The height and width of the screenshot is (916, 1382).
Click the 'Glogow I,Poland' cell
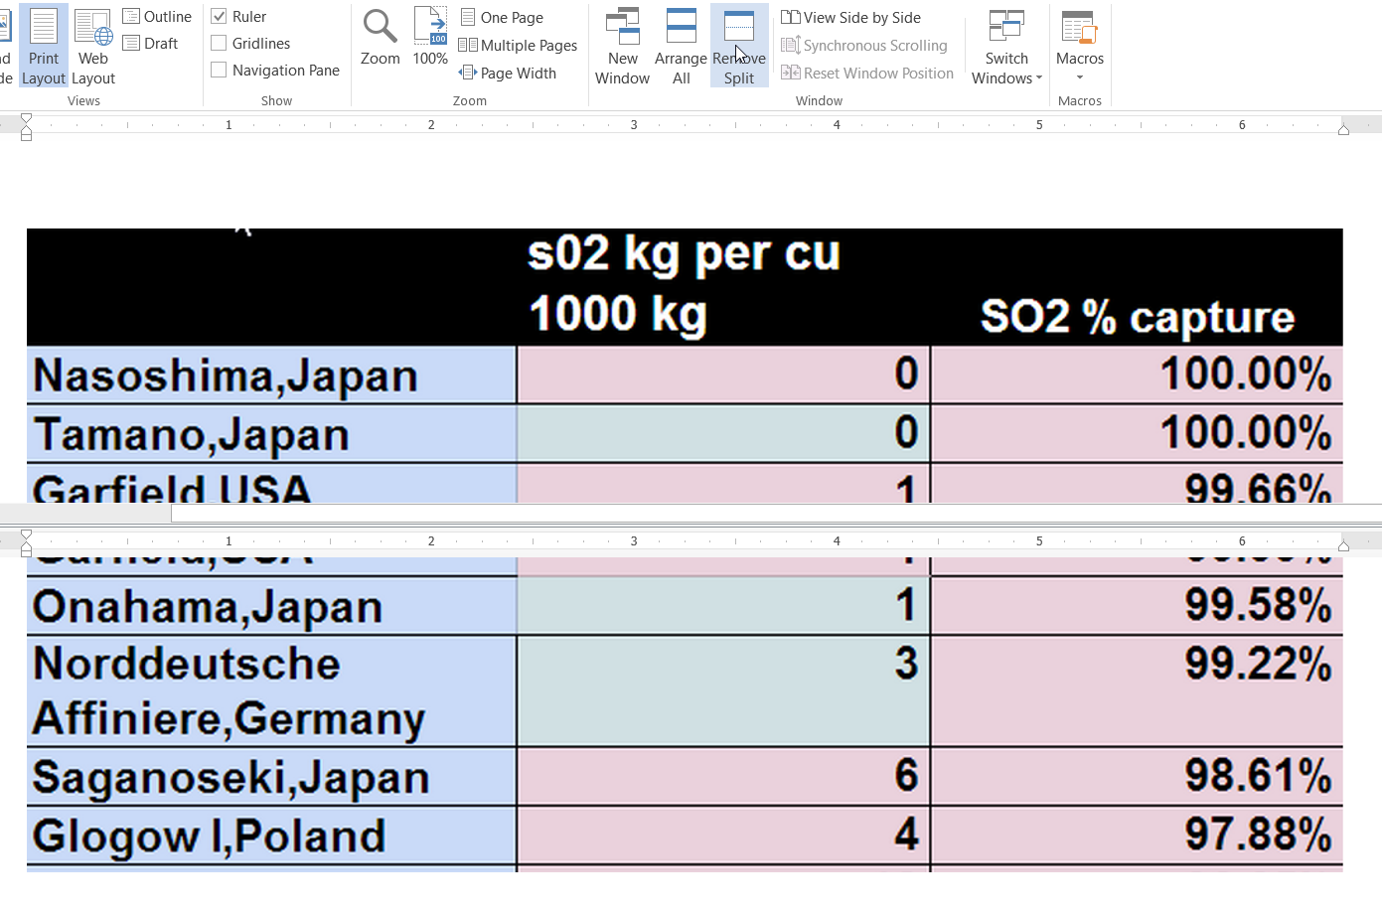pos(271,836)
